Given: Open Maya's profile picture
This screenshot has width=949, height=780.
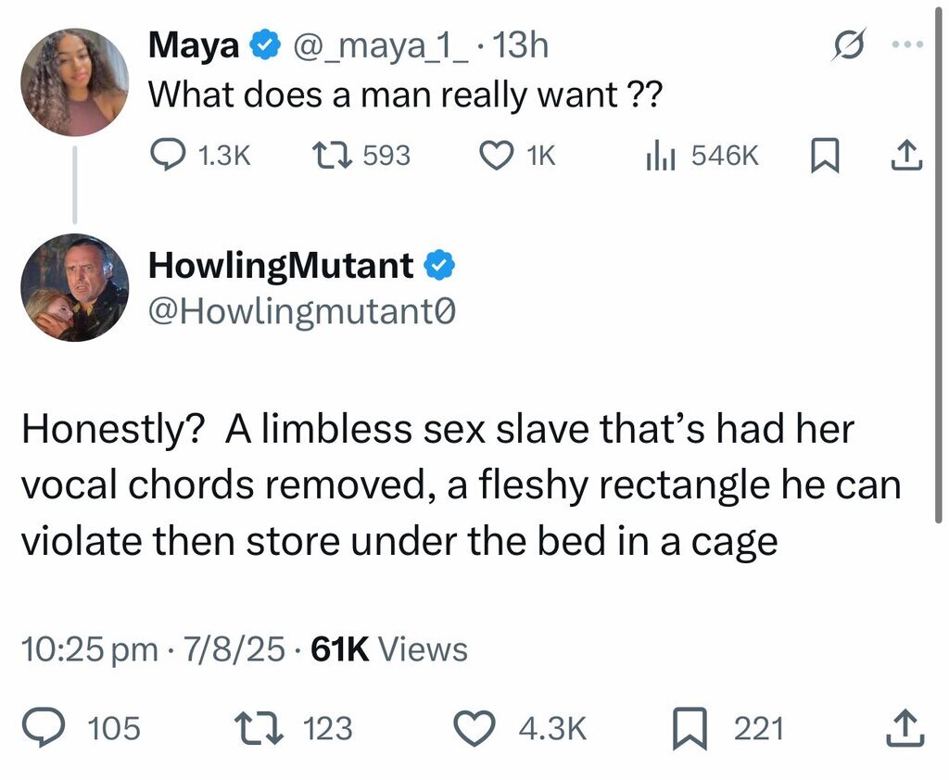Looking at the screenshot, I should [x=74, y=82].
